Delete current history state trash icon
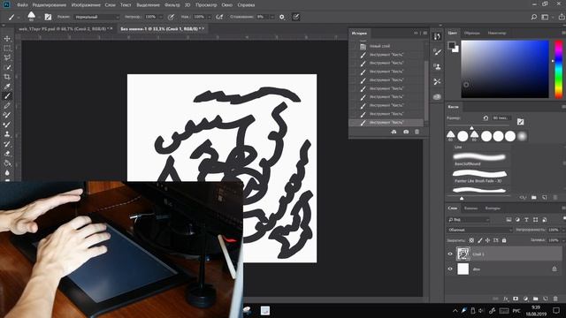The image size is (566, 318). pos(417,132)
